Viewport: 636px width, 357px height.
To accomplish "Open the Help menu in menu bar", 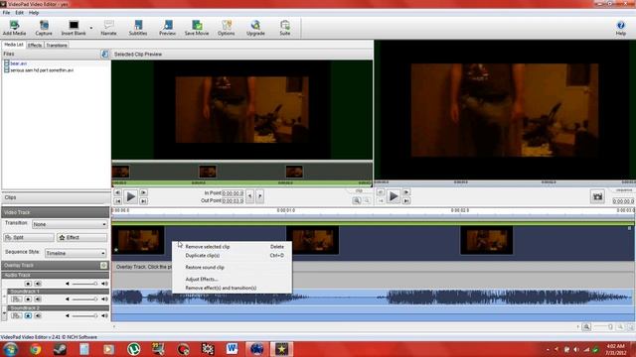I will pos(34,13).
